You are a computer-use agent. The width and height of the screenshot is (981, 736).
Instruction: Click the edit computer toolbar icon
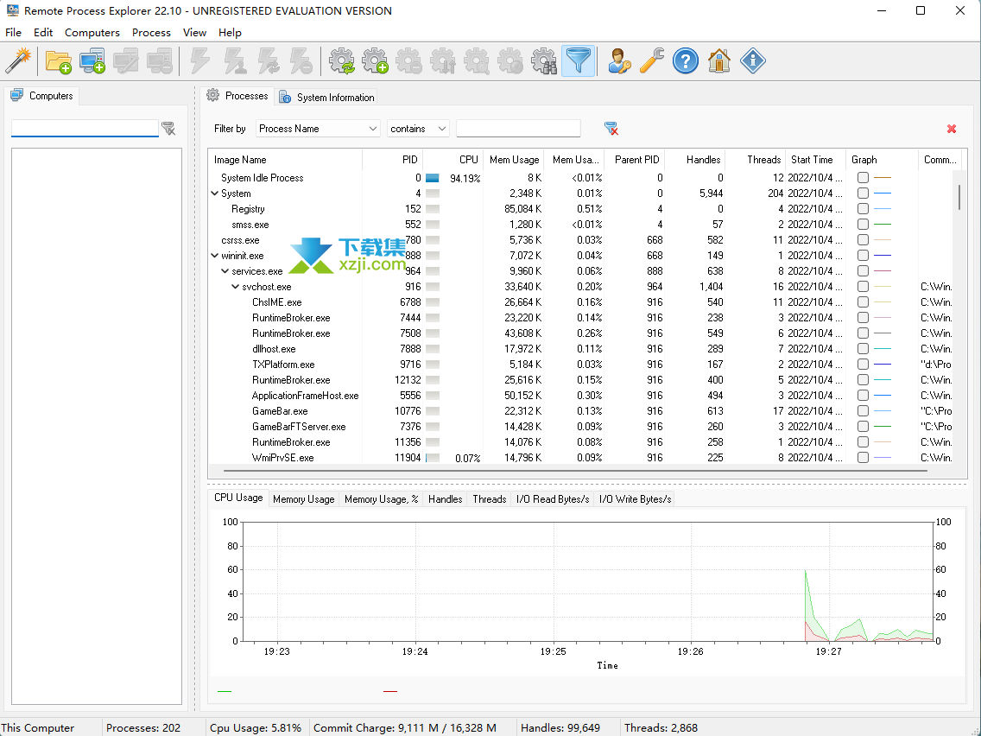tap(126, 60)
